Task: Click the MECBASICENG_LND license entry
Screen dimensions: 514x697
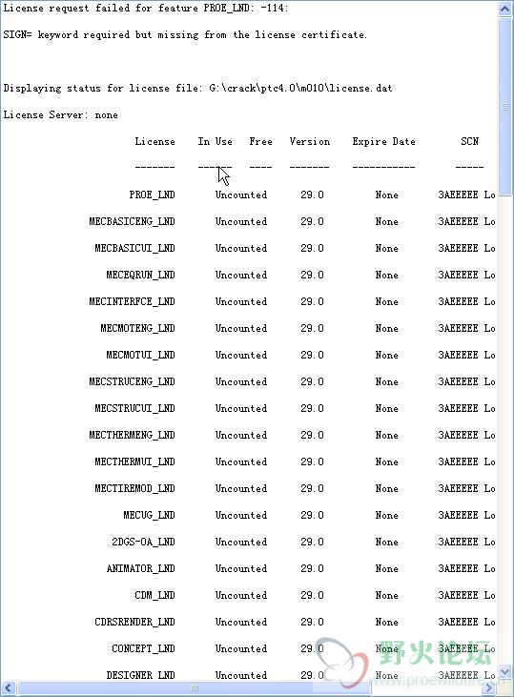Action: pos(132,221)
